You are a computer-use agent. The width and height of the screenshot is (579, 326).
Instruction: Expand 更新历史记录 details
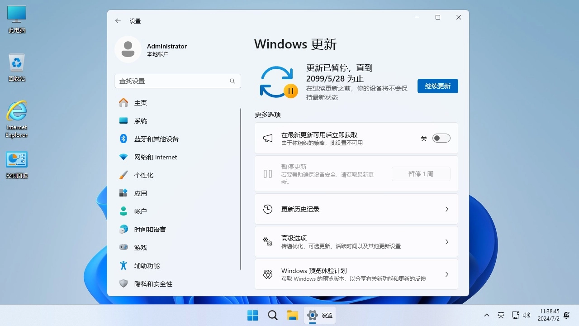[x=356, y=209]
